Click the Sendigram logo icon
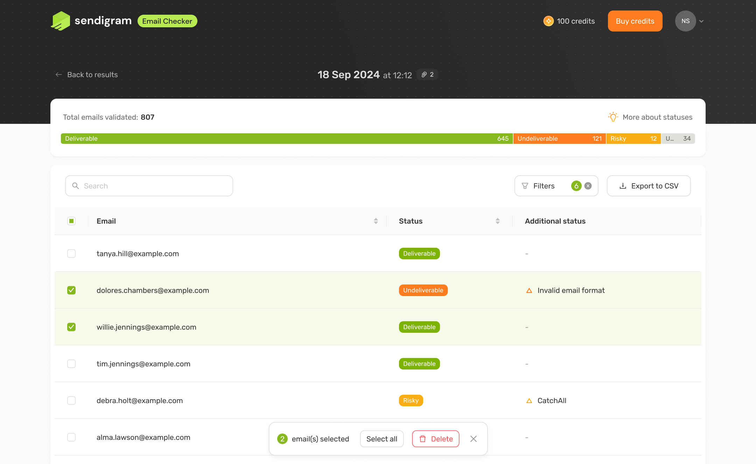The width and height of the screenshot is (756, 464). (60, 21)
